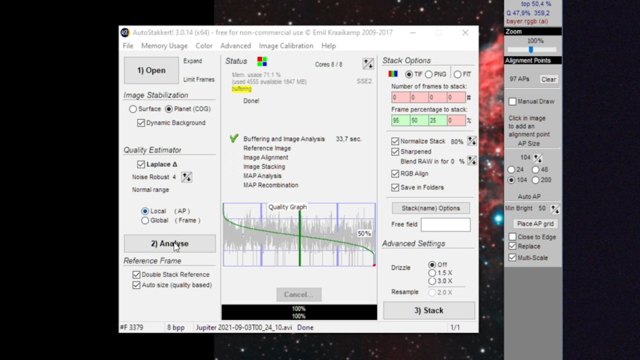The width and height of the screenshot is (640, 360).
Task: Select the Resample 2.0 X option
Action: [432, 292]
